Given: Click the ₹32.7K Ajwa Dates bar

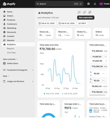Looking at the screenshot, I should pos(91,110).
